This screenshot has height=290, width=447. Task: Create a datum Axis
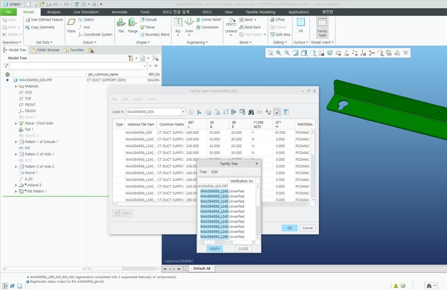tap(84, 27)
